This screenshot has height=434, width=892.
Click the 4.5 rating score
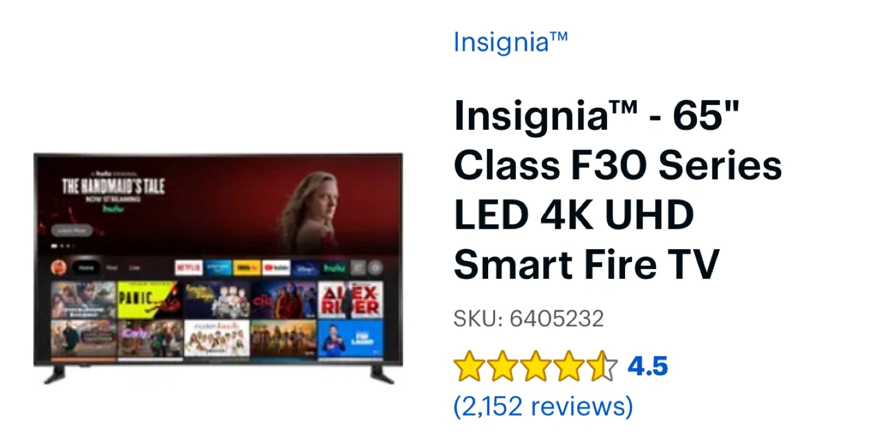pos(648,367)
